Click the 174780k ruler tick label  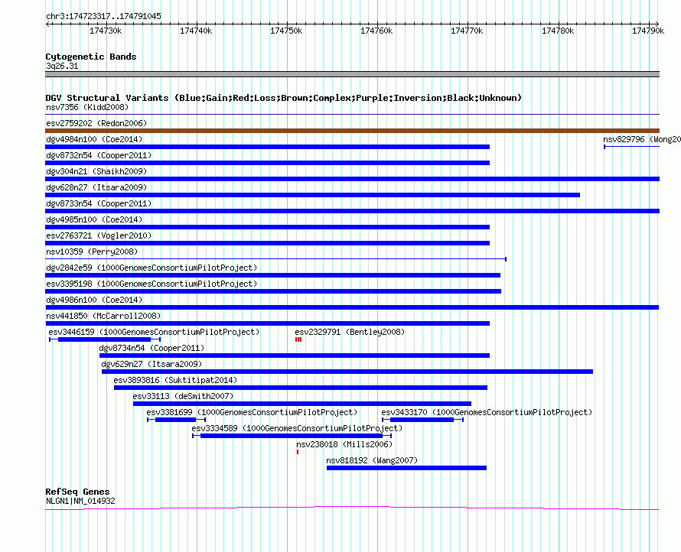[558, 31]
